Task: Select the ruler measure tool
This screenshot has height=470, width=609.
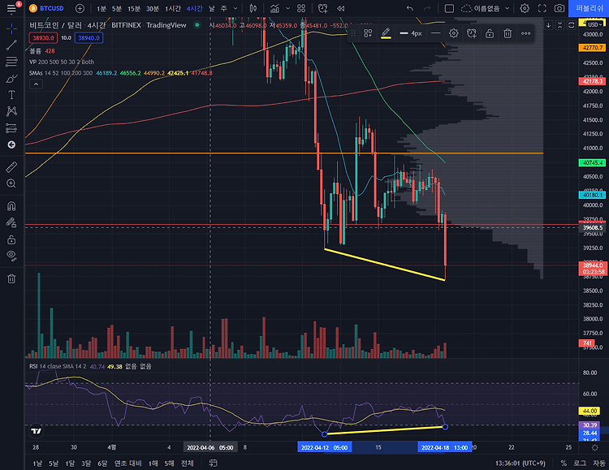Action: (x=11, y=167)
